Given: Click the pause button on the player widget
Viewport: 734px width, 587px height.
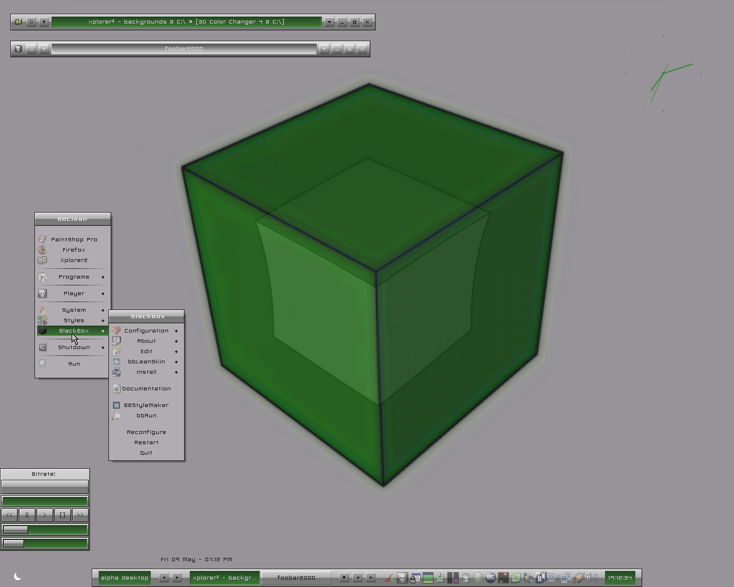Looking at the screenshot, I should (26, 515).
